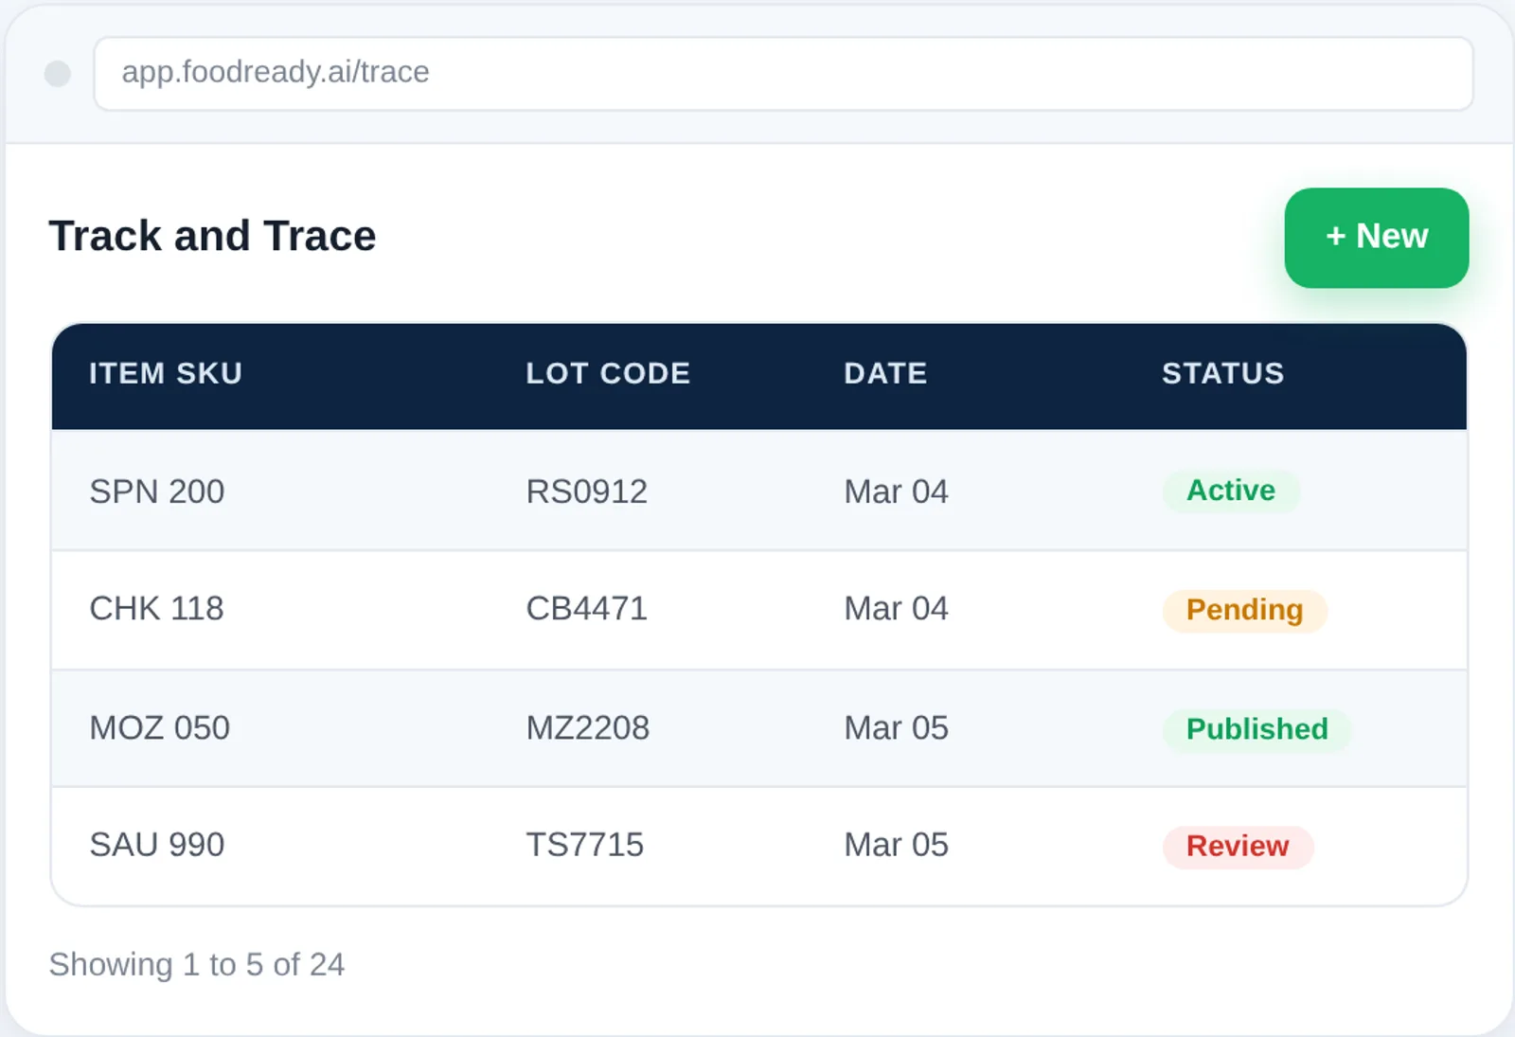Viewport: 1515px width, 1037px height.
Task: Select the LOT CODE column header
Action: (608, 373)
